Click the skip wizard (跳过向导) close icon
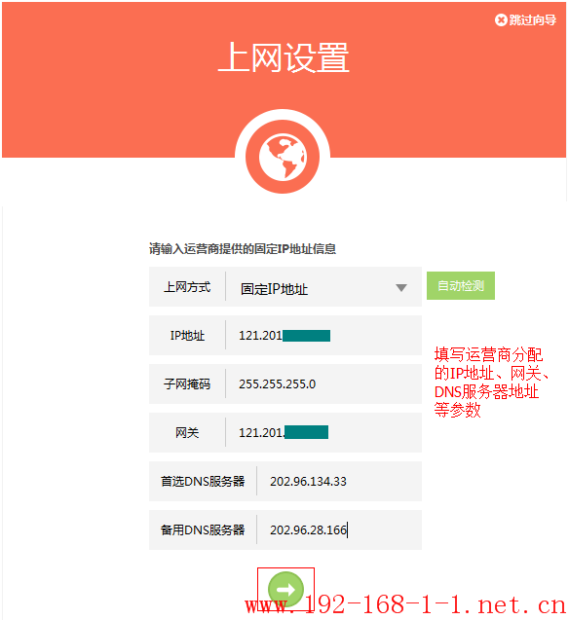This screenshot has width=569, height=620. [x=501, y=19]
